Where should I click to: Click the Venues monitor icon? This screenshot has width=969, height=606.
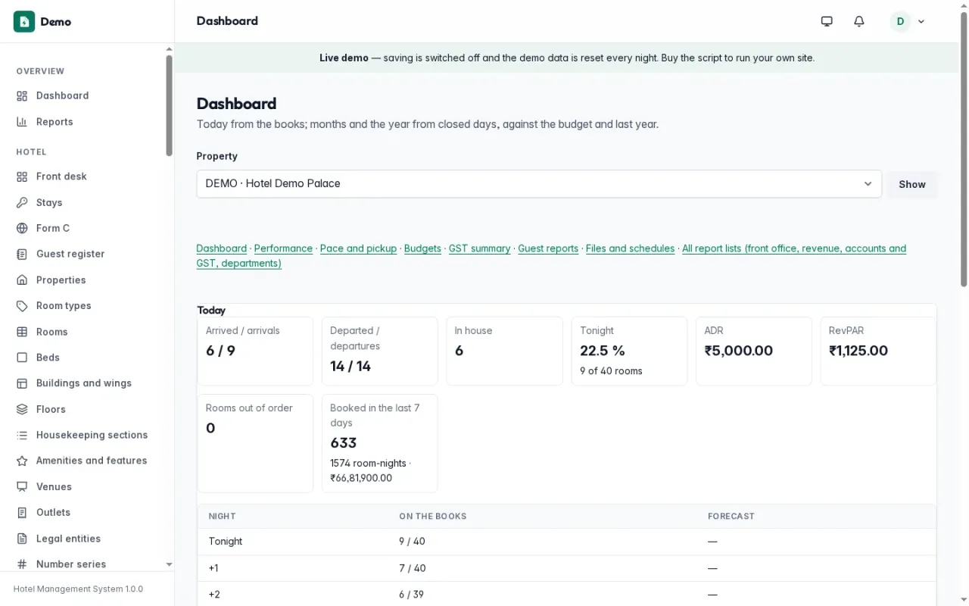pyautogui.click(x=22, y=487)
